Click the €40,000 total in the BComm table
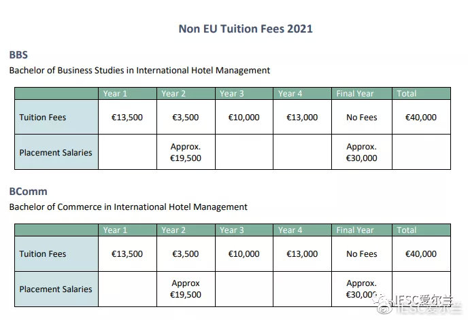This screenshot has width=468, height=320. click(421, 254)
